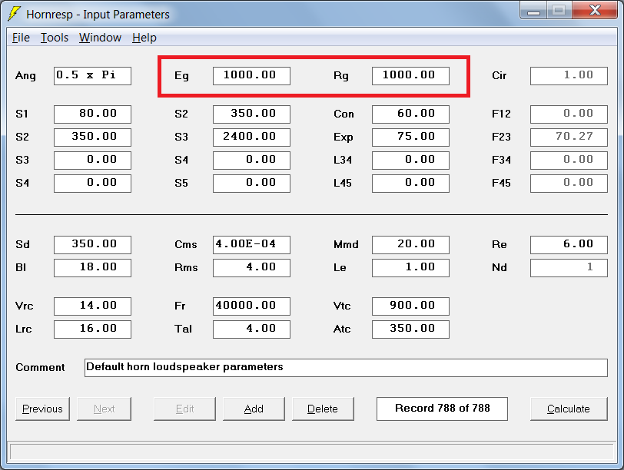Click the Delete record button
Viewport: 624px width, 470px height.
coord(323,409)
